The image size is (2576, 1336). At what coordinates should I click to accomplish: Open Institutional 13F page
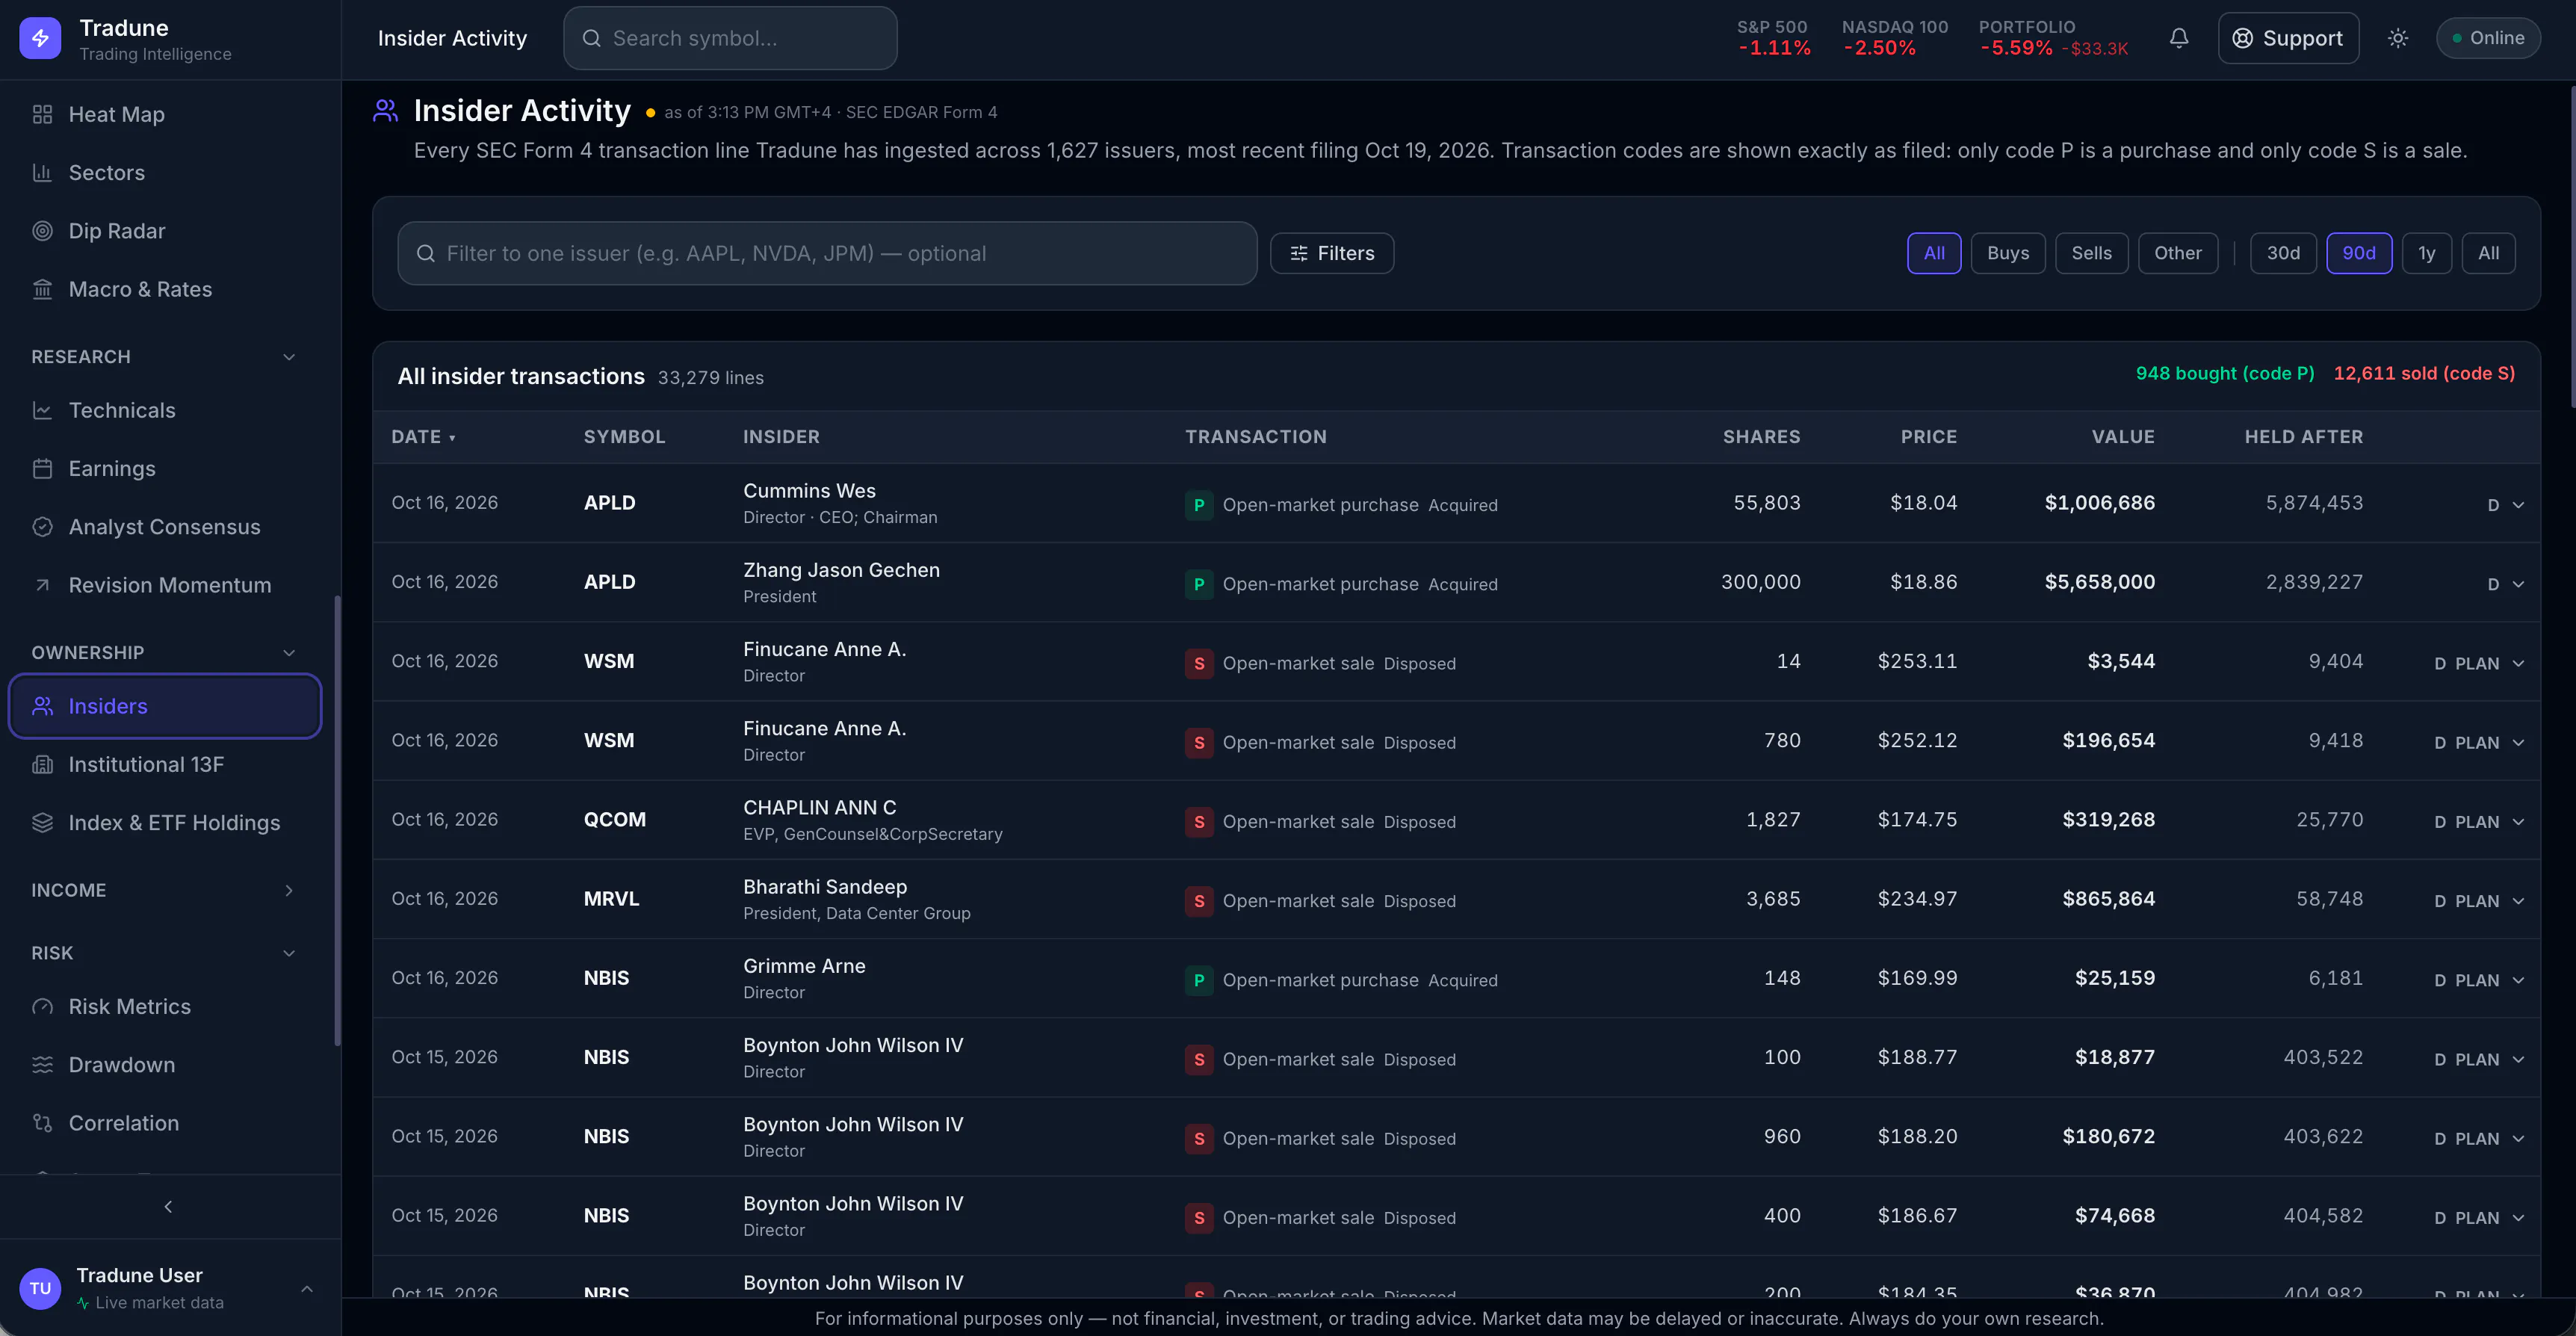(x=165, y=764)
